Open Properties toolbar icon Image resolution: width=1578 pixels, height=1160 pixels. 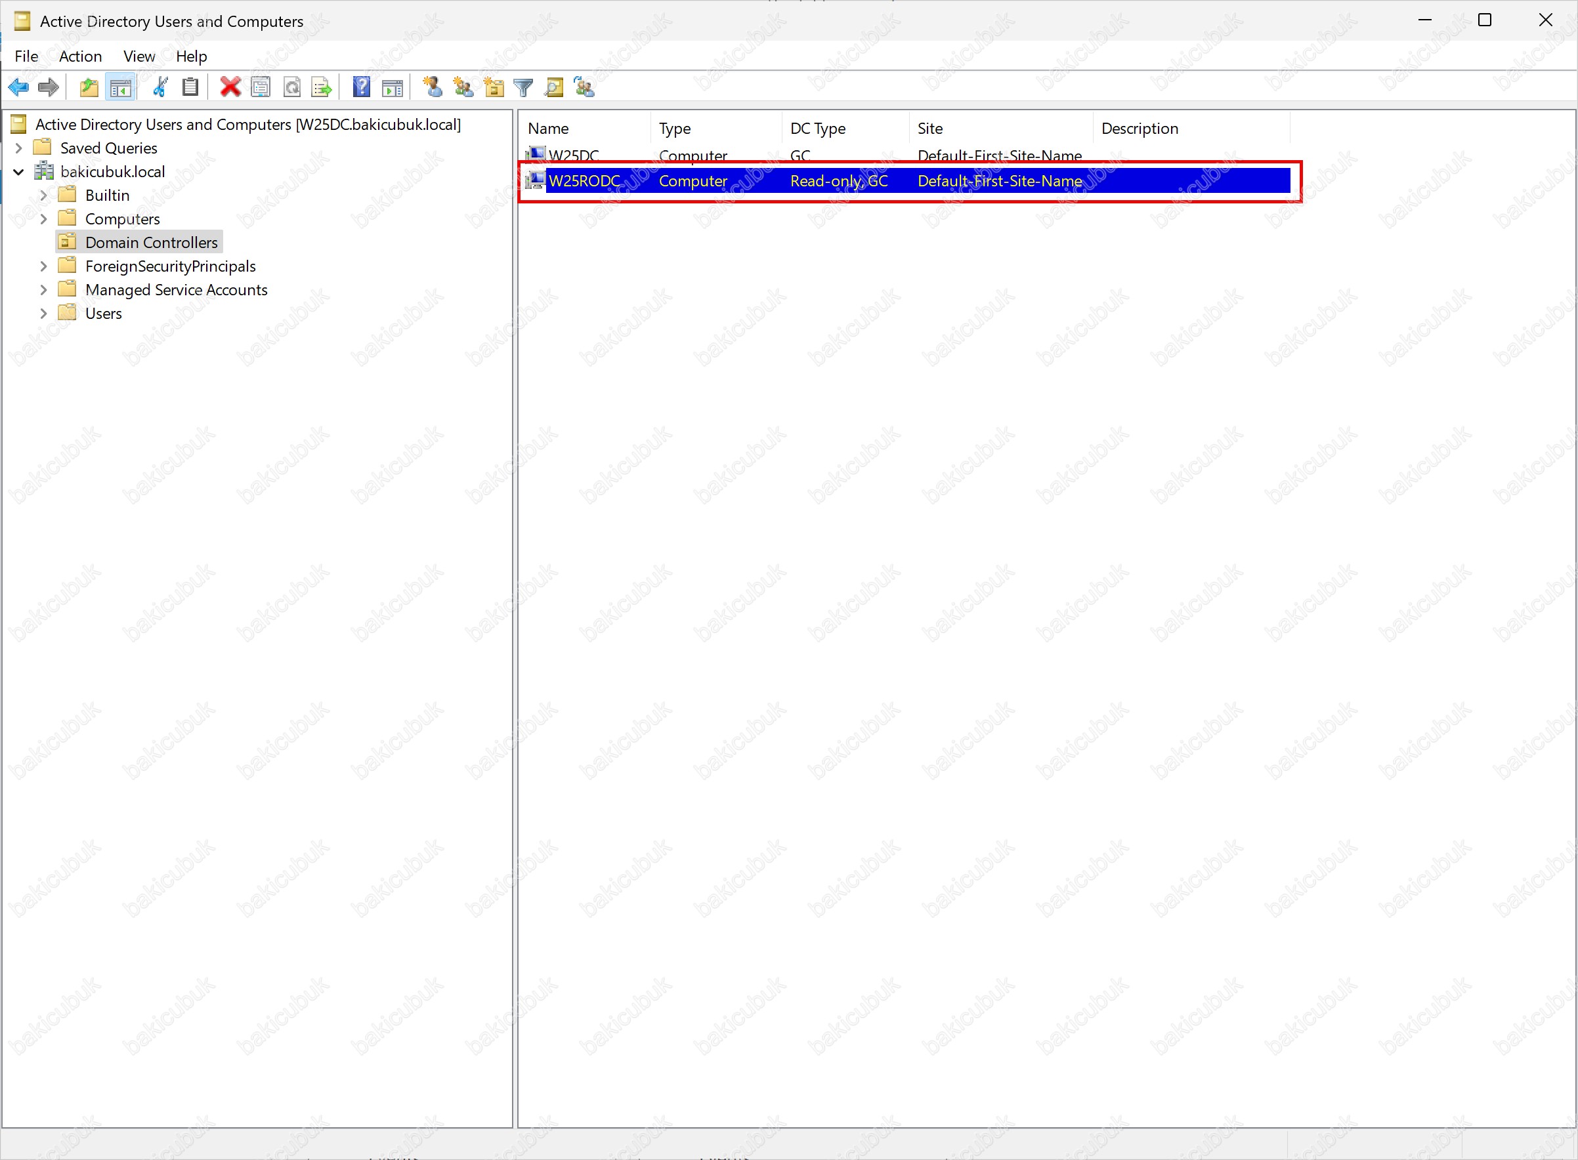tap(261, 87)
